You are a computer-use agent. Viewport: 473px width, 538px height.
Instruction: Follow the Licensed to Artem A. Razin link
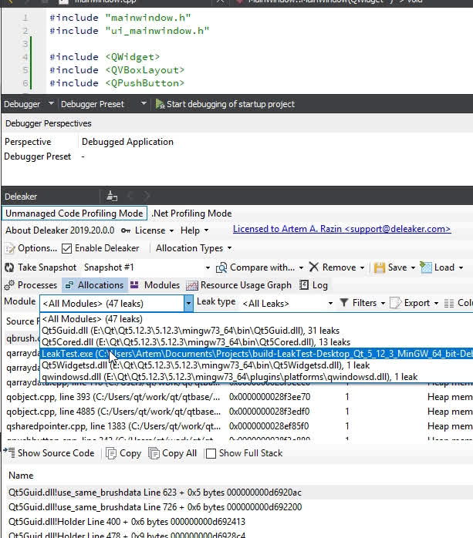pyautogui.click(x=341, y=229)
